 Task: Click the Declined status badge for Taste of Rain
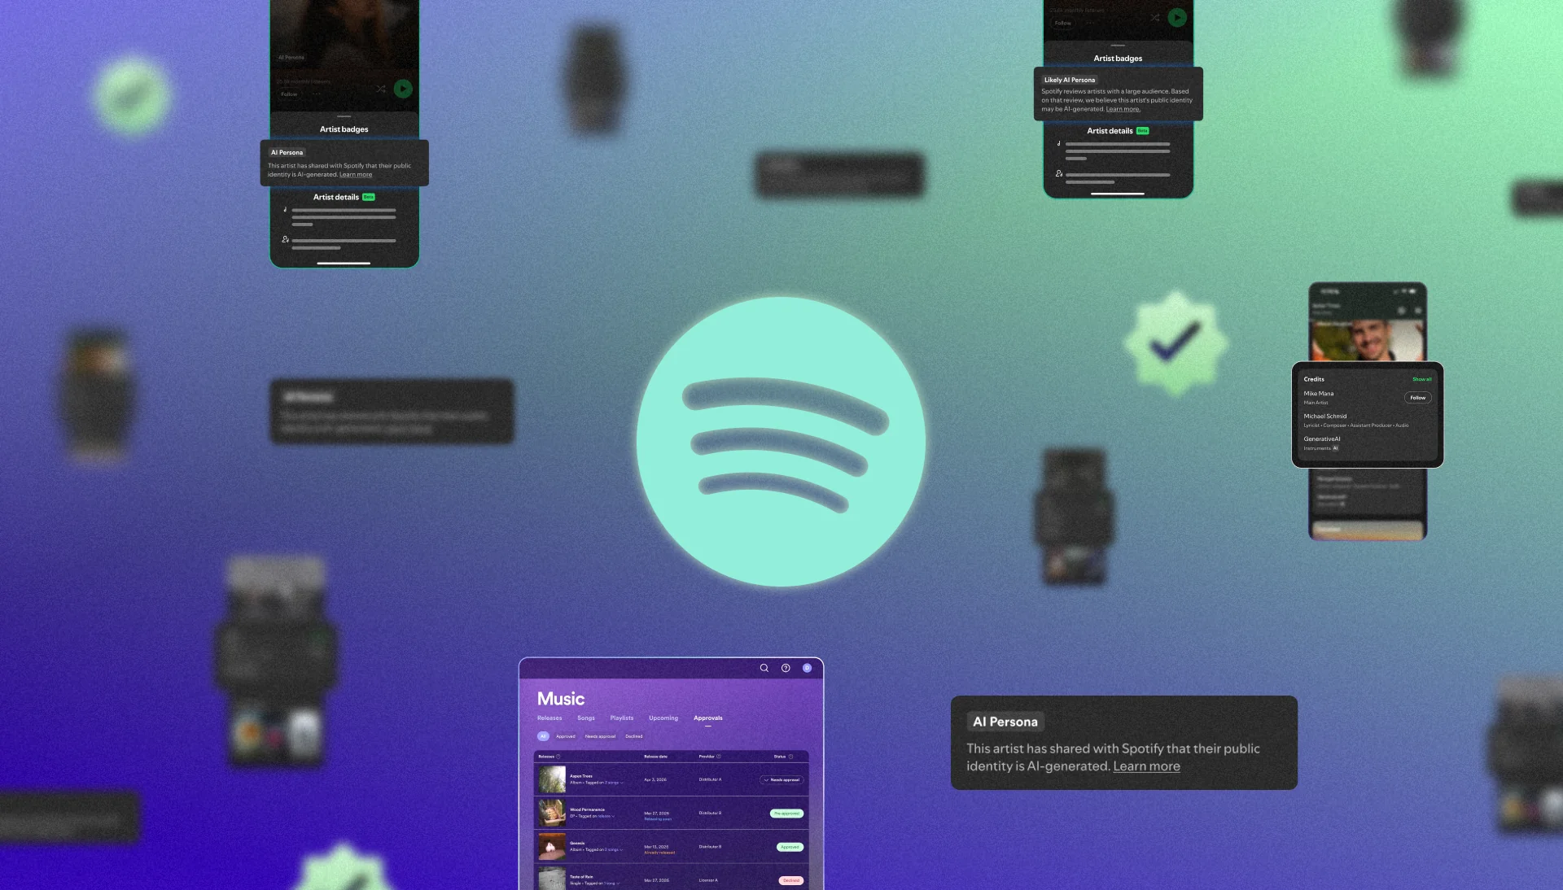(791, 880)
